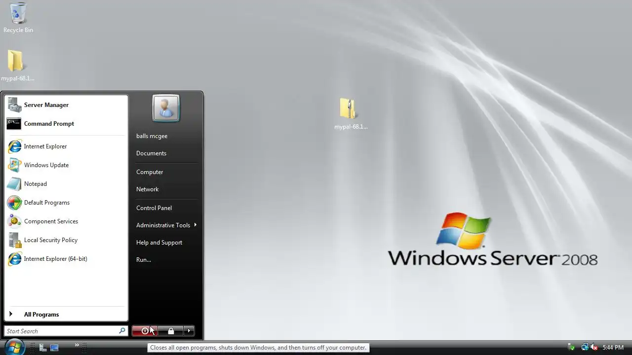Open the Recycle Bin desktop icon

point(18,18)
